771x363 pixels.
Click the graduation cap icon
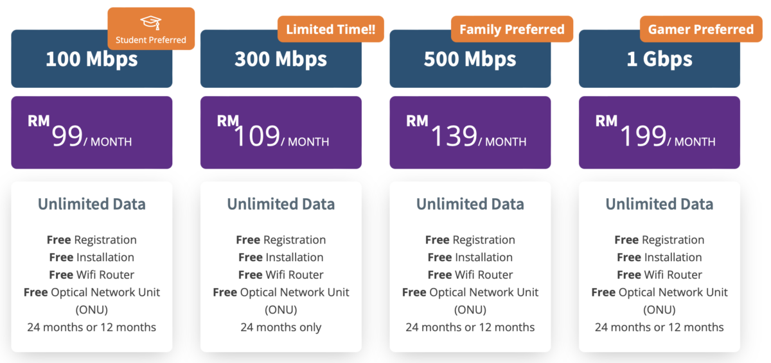151,23
